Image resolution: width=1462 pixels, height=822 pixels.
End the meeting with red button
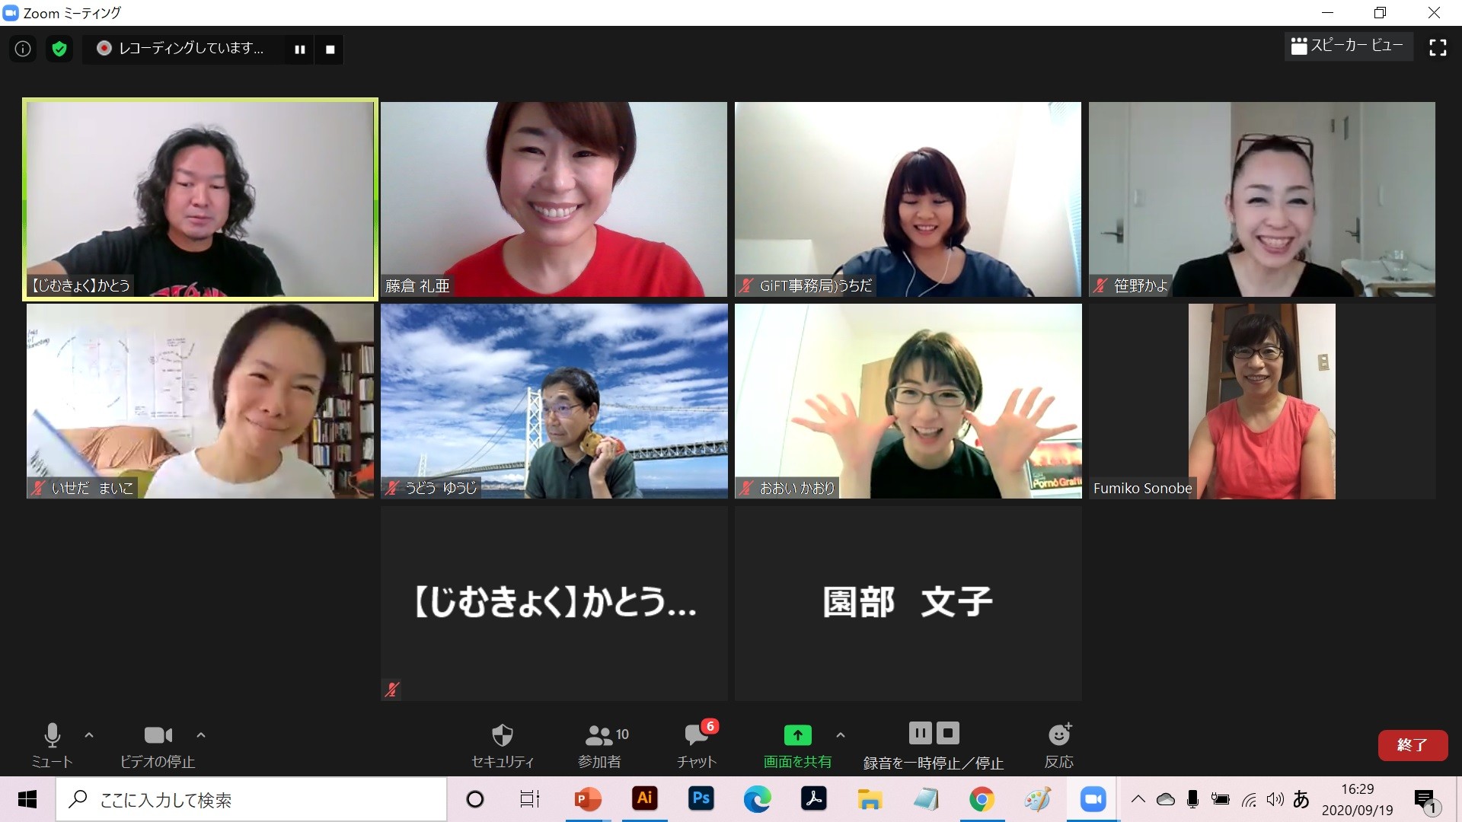1412,745
